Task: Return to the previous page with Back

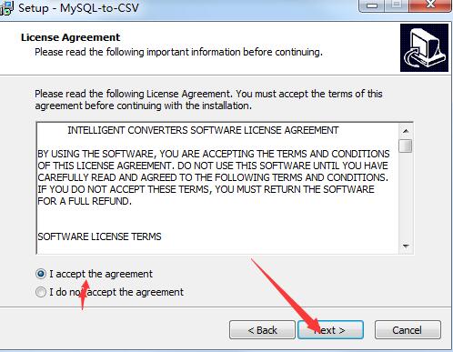Action: pos(262,330)
